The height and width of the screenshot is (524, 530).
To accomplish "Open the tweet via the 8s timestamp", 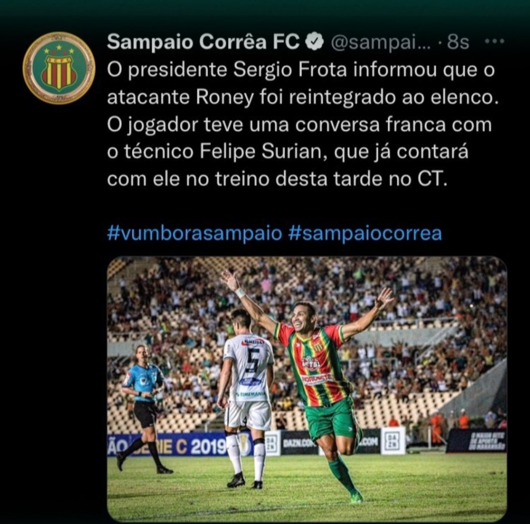I will click(458, 42).
